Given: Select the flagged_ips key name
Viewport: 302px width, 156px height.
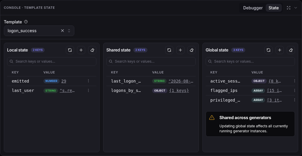Looking at the screenshot, I should (224, 90).
